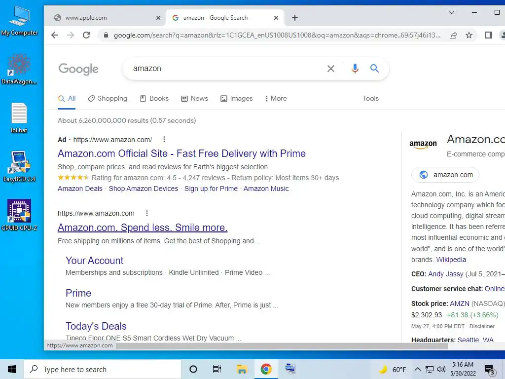Click the taskbar search box
The image size is (505, 379).
(103, 369)
